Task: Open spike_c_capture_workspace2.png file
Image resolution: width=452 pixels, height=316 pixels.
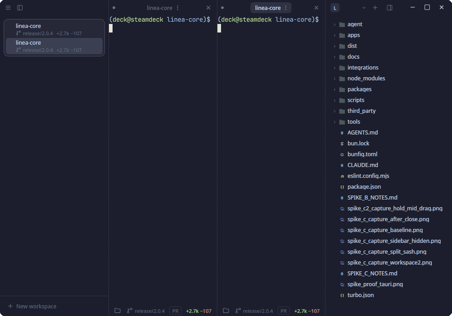Action: tap(389, 263)
